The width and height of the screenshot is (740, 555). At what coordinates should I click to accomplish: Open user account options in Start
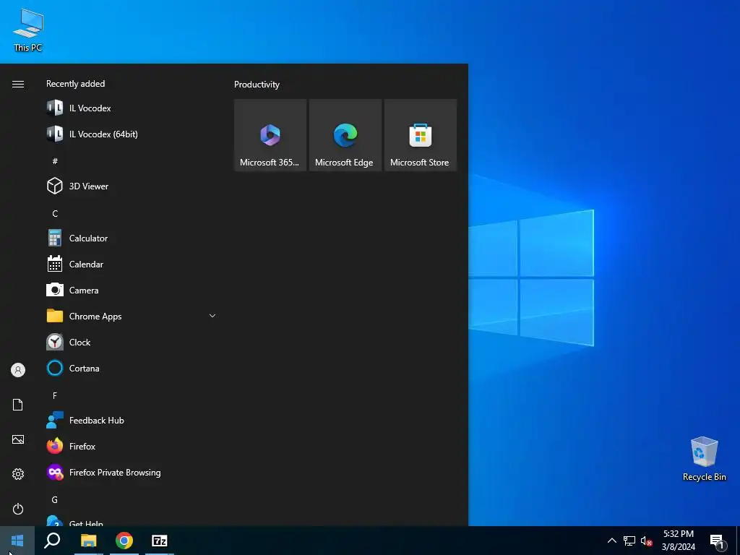click(18, 370)
